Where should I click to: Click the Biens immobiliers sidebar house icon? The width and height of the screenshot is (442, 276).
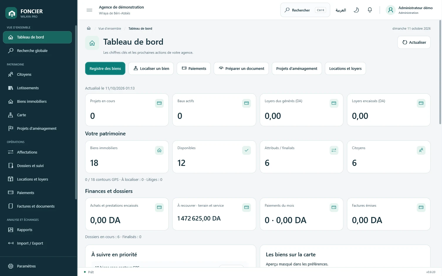(11, 102)
